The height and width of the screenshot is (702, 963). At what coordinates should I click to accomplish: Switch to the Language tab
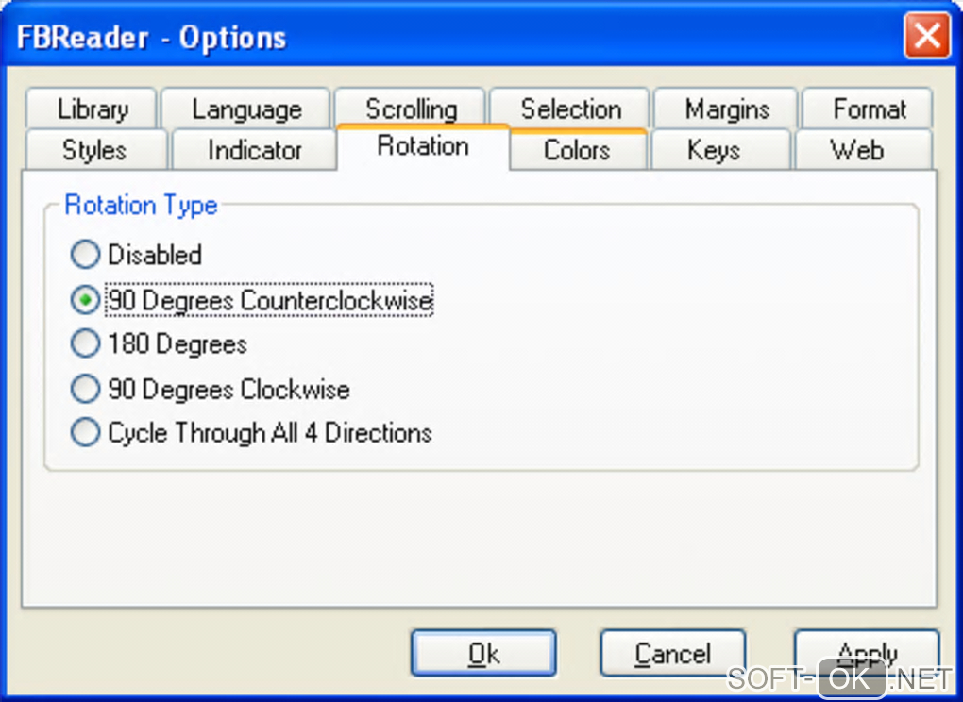246,109
